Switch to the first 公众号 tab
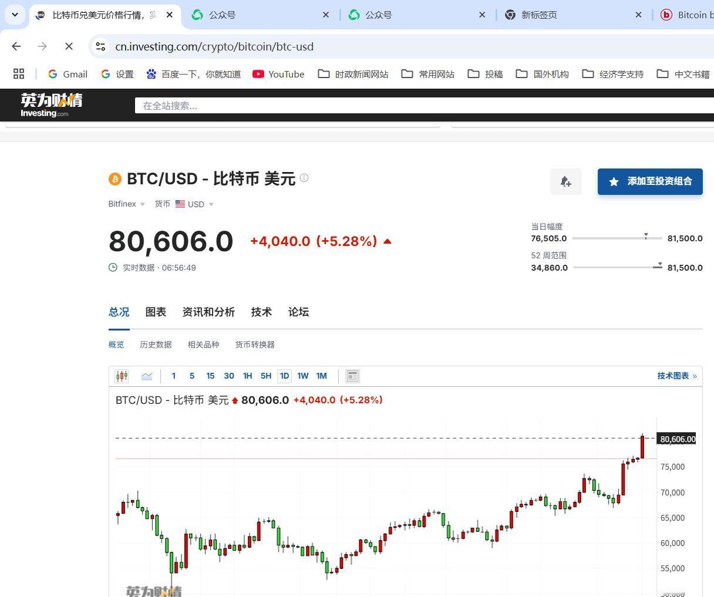 coord(258,15)
